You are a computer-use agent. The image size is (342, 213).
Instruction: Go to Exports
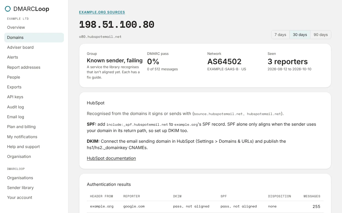point(34,87)
